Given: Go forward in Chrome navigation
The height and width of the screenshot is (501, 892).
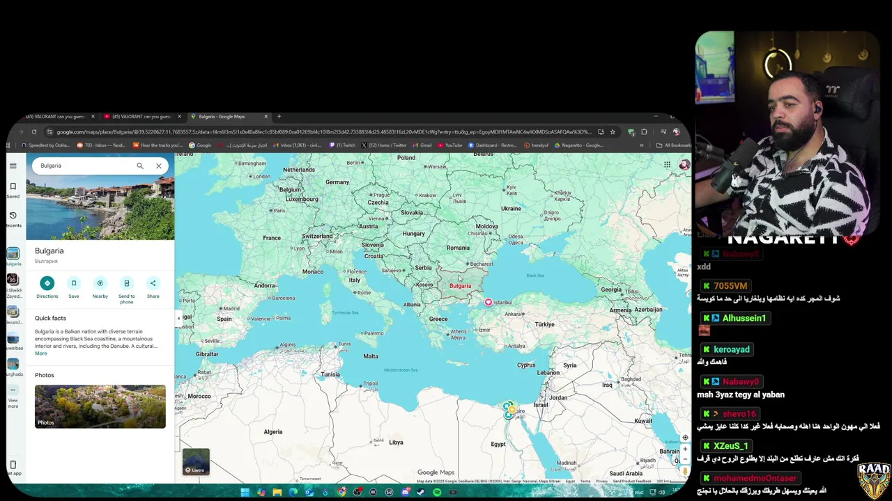Looking at the screenshot, I should [21, 132].
